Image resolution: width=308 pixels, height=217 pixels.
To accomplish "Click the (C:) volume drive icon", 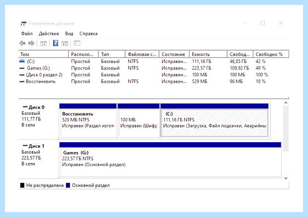I will (x=22, y=61).
